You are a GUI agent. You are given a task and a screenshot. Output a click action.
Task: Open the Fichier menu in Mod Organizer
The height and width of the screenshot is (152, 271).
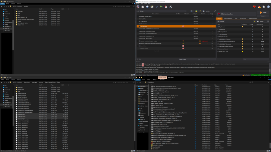coord(138,4)
